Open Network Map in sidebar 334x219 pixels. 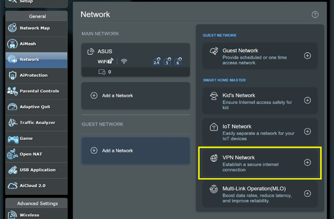click(35, 28)
